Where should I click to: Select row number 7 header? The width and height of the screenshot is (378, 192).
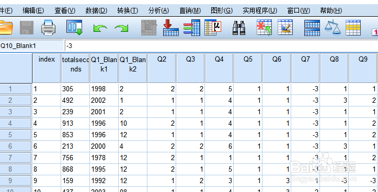16,158
